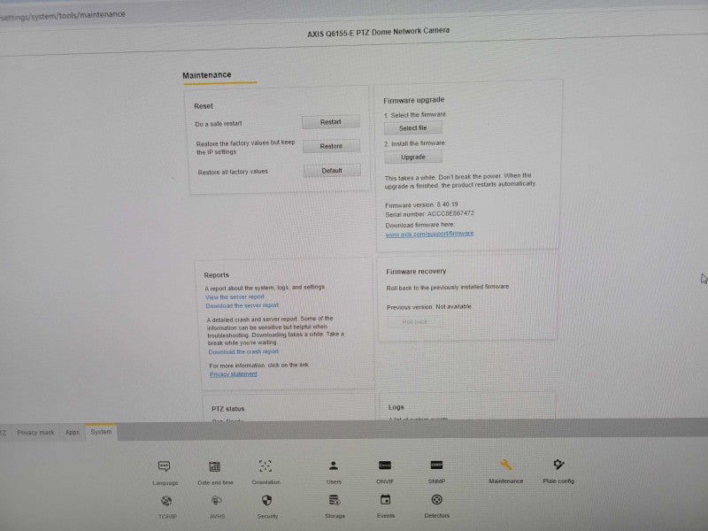Click the Logs section heading
The width and height of the screenshot is (708, 531).
coord(396,407)
